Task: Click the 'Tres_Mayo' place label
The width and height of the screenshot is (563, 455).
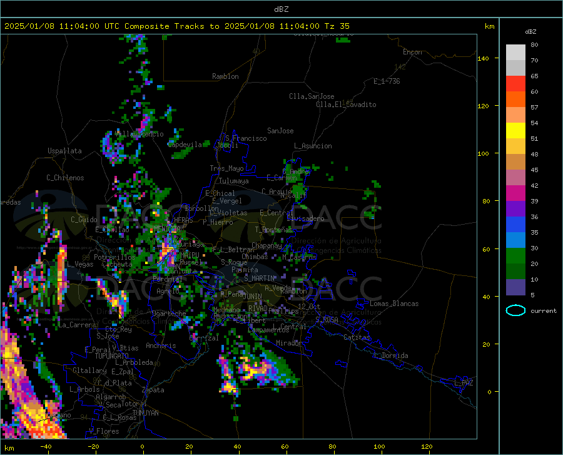Action: (226, 168)
